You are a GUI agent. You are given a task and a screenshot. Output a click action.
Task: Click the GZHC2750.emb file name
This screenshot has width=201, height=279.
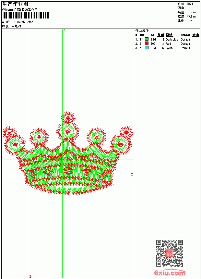click(x=22, y=22)
